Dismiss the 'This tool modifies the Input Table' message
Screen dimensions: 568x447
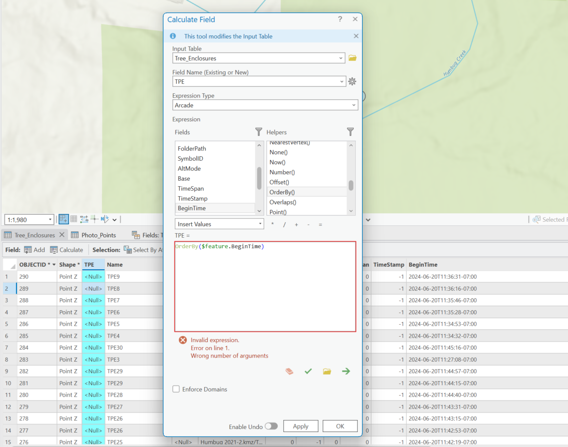[x=356, y=36]
